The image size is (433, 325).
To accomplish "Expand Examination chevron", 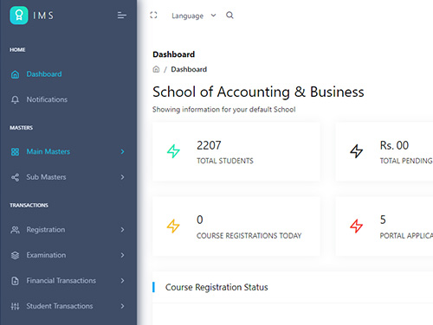I will click(x=122, y=255).
